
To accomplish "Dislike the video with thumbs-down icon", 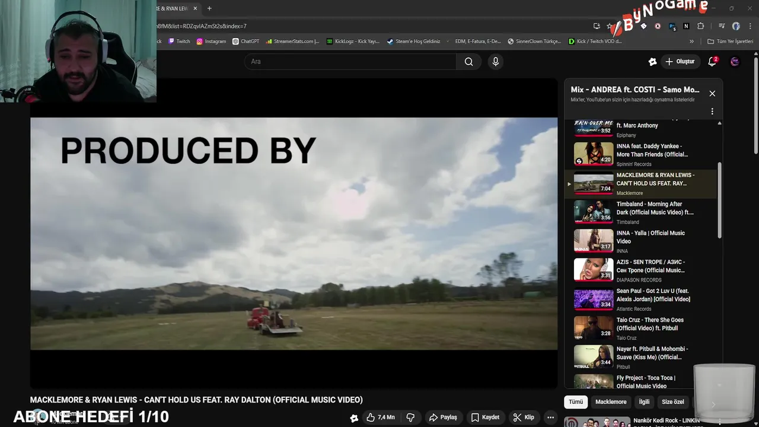I will [x=410, y=418].
